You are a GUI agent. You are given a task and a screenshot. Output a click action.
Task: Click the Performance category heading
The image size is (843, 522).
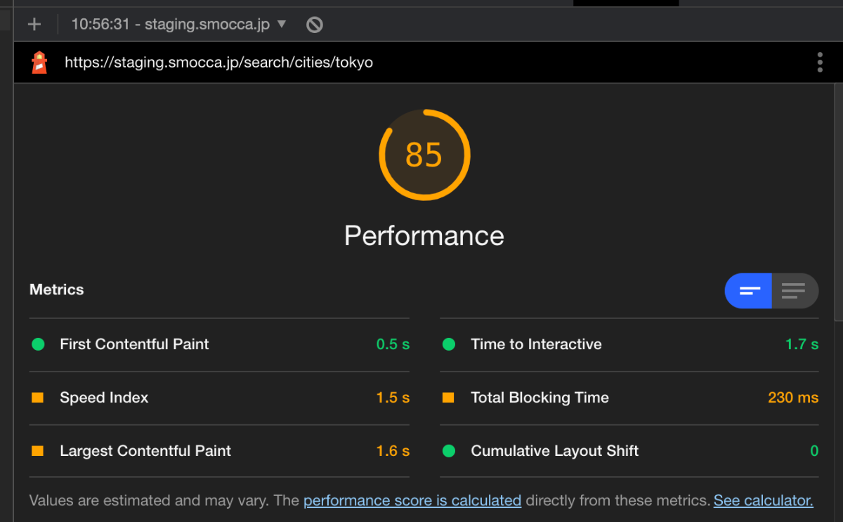click(x=424, y=235)
